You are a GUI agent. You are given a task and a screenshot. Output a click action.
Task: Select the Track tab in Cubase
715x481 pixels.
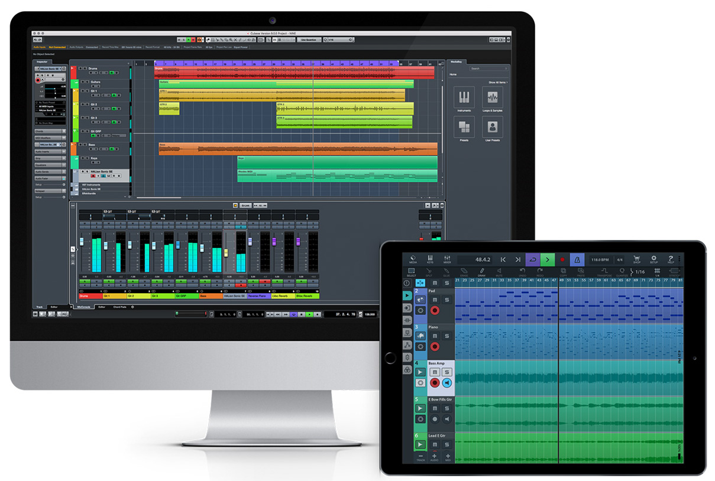coord(40,307)
